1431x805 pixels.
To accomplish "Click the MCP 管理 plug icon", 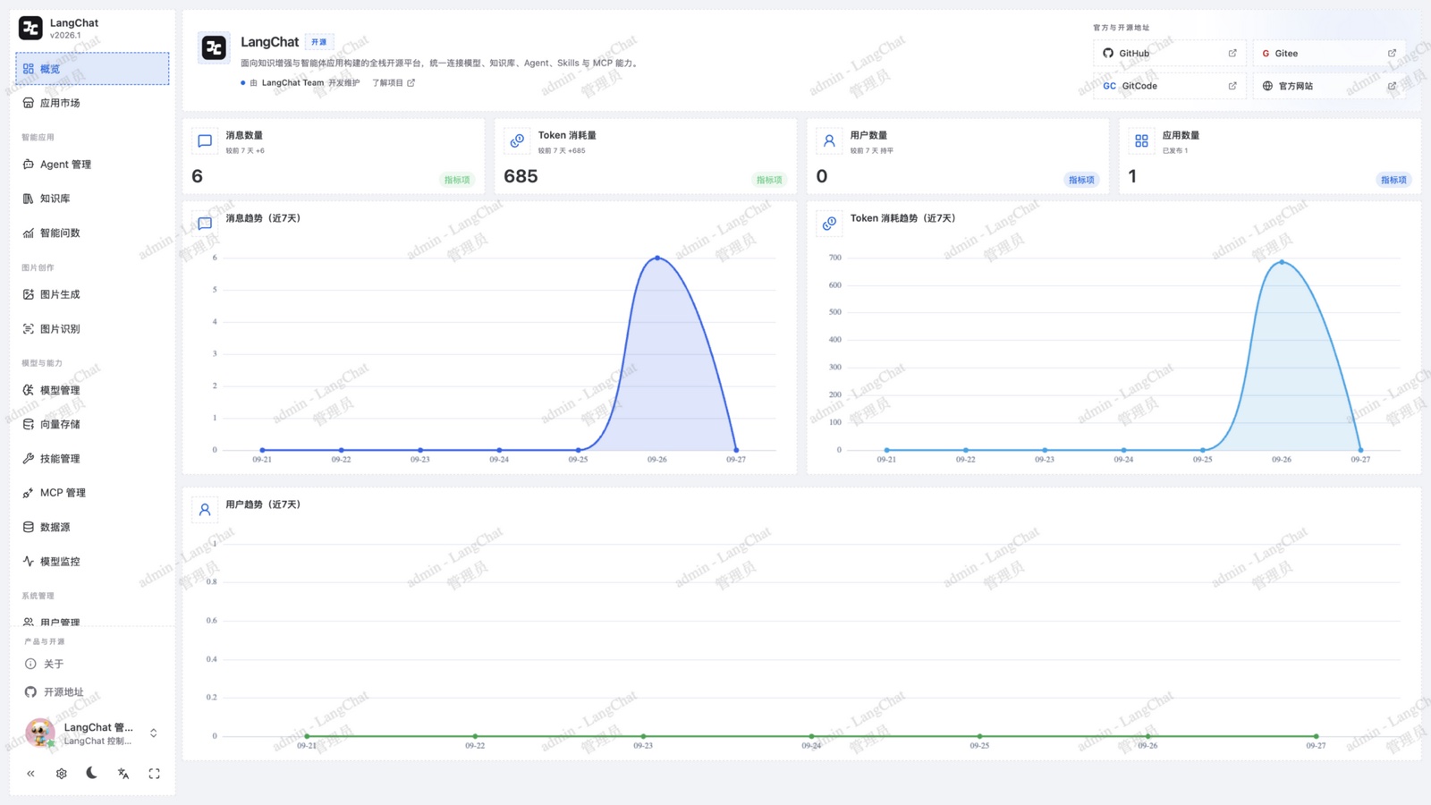I will click(x=29, y=493).
